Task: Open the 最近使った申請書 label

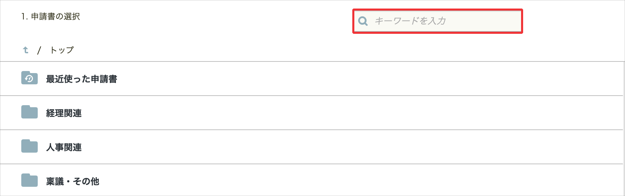Action: click(x=82, y=79)
